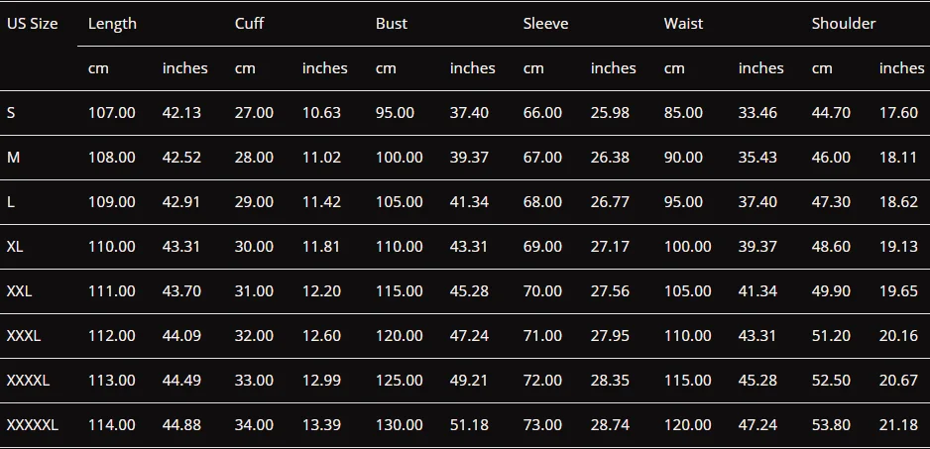
Task: Select the Bust column header
Action: [392, 24]
